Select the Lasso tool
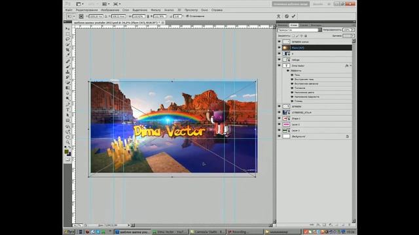This screenshot has height=235, width=419. tap(67, 39)
